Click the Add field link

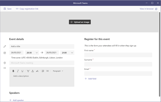click(92, 79)
